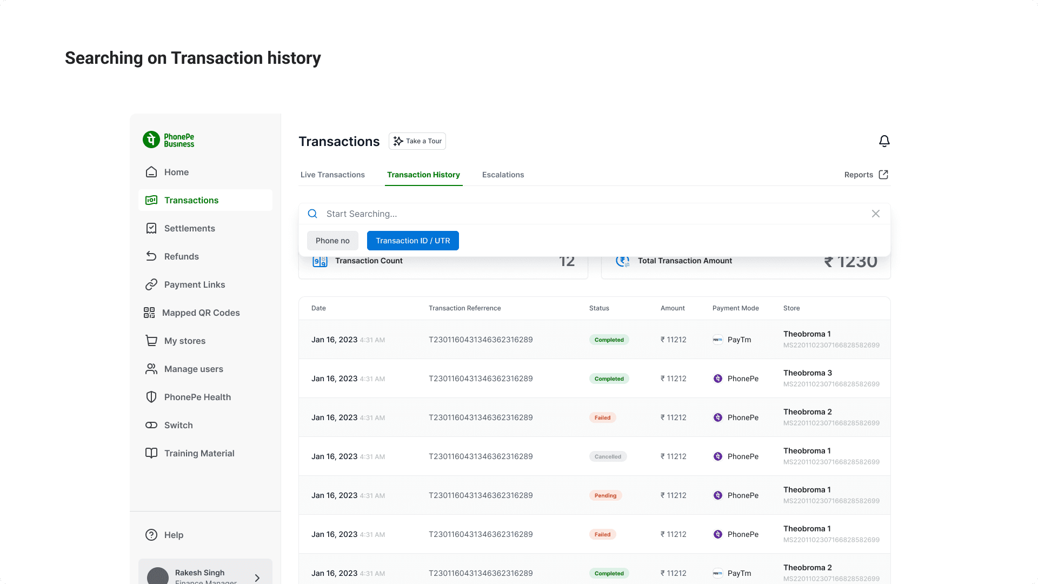Open Home from sidebar icon
Viewport: 1038px width, 584px height.
[151, 172]
